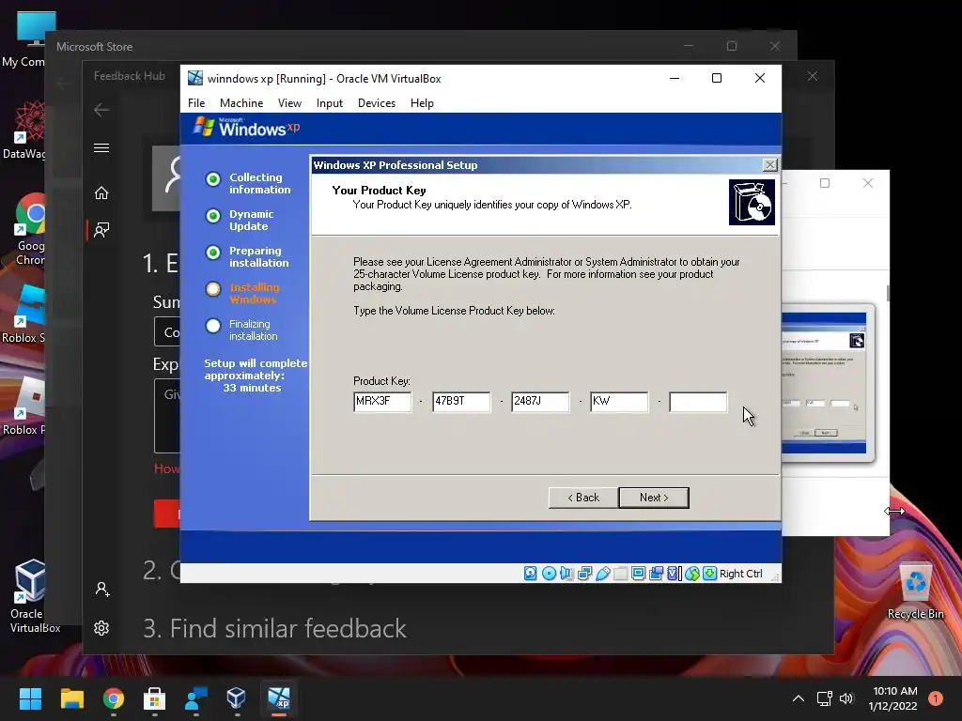
Task: Open the Devices menu
Action: pos(376,103)
